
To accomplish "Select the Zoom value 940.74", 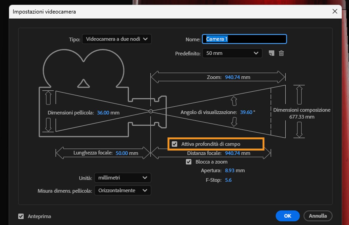I will (x=232, y=77).
